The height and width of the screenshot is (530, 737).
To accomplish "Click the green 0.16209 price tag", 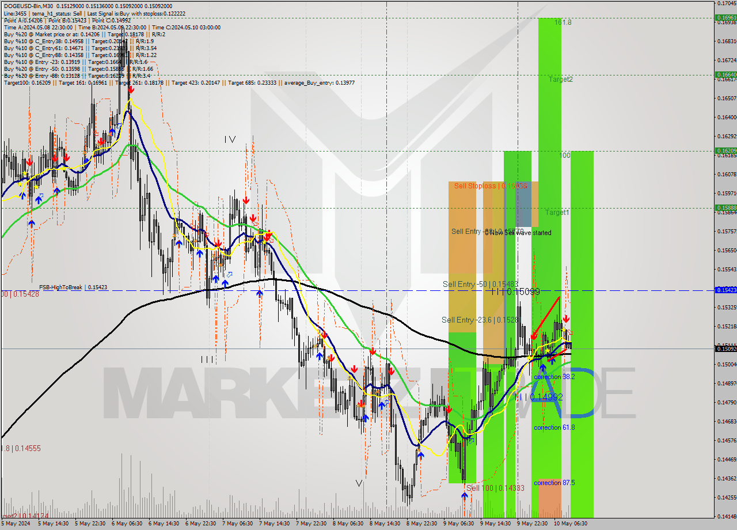I will [725, 150].
